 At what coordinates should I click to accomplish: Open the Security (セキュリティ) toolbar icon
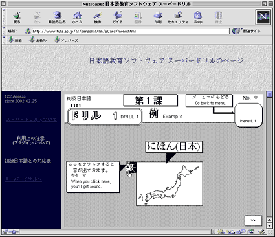point(178,17)
